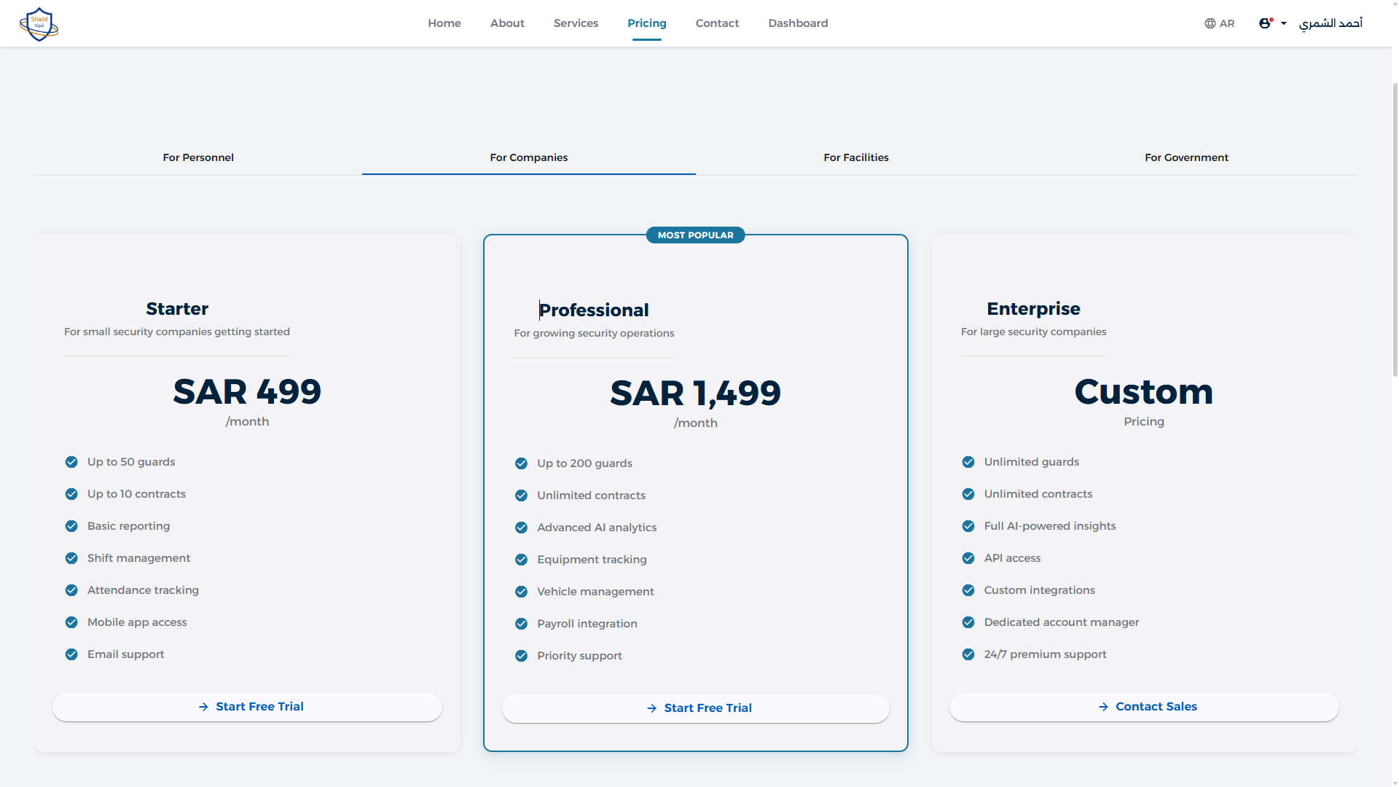
Task: Click the arrow icon in Professional's Start Free Trial
Action: pyautogui.click(x=651, y=708)
